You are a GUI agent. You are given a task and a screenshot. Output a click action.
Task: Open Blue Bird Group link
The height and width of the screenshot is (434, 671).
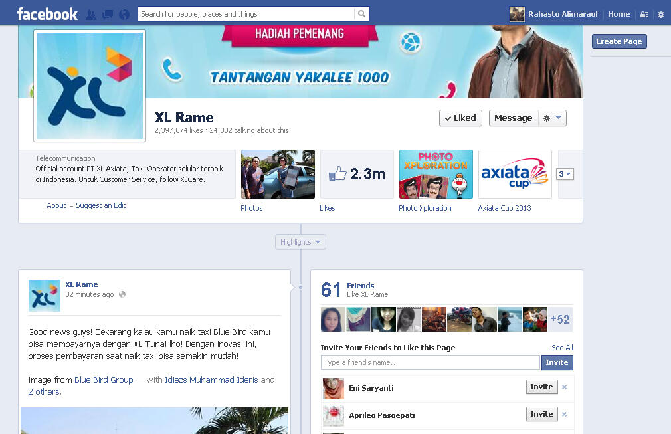104,380
